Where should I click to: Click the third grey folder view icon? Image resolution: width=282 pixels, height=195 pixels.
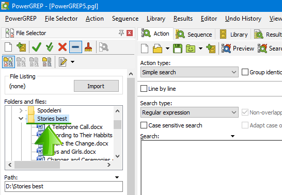tap(34, 62)
